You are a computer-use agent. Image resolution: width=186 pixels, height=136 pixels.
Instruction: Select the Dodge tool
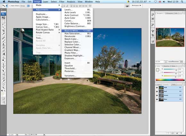[4, 60]
